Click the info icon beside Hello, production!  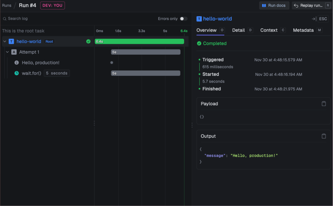coord(17,63)
